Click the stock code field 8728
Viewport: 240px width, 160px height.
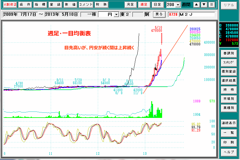[173, 15]
